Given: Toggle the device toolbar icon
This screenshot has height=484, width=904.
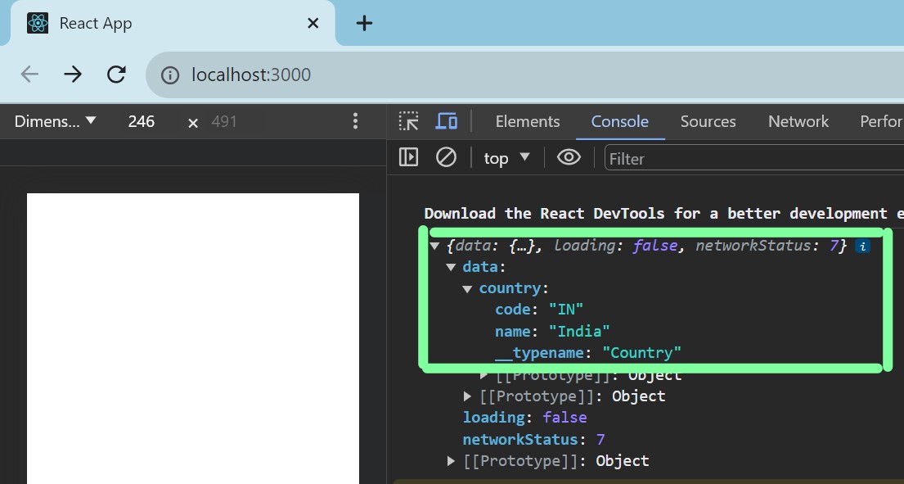Looking at the screenshot, I should click(x=446, y=121).
